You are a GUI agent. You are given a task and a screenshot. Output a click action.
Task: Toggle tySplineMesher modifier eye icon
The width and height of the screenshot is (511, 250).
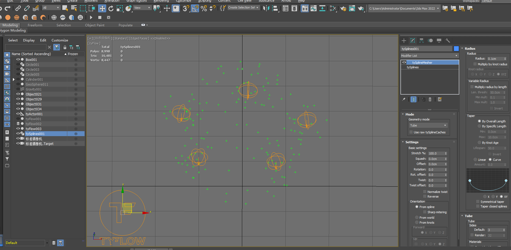404,63
